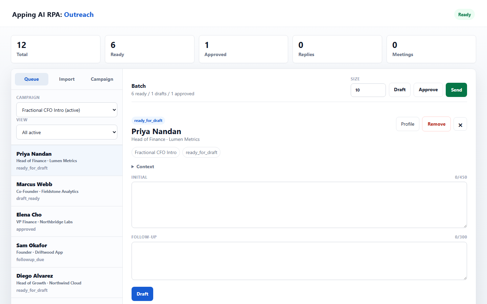The height and width of the screenshot is (304, 487).
Task: Click the blue ready_for_draft status badge
Action: coord(148,121)
